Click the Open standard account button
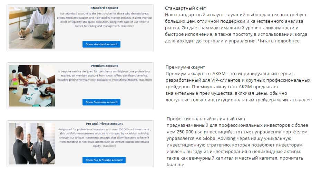 [101, 44]
